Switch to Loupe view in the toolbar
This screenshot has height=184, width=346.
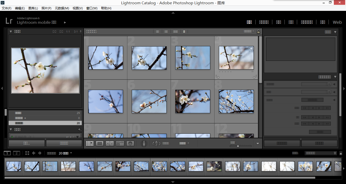[100, 144]
